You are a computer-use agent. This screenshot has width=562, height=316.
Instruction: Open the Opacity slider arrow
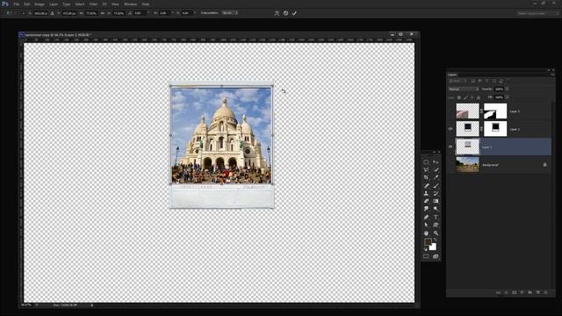(x=507, y=89)
